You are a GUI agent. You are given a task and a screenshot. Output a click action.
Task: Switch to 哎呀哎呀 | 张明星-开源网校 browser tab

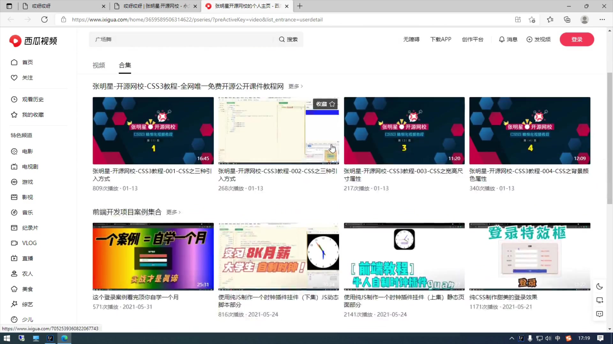155,6
